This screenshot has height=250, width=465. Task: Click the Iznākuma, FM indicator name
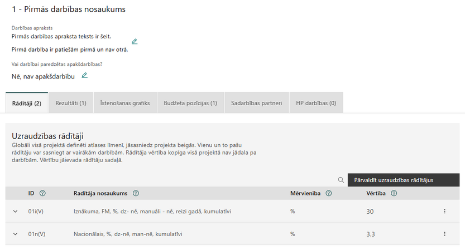[x=152, y=211]
